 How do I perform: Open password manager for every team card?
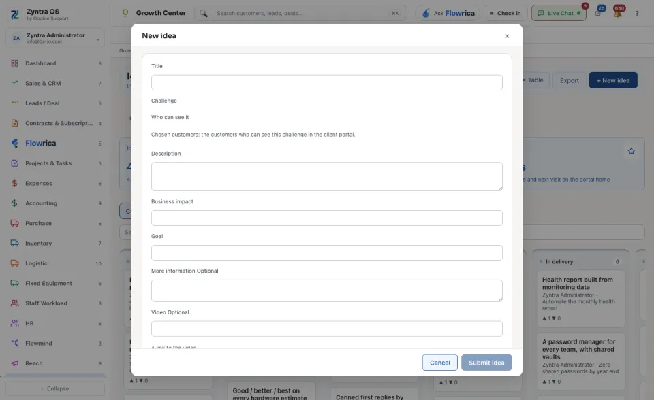pyautogui.click(x=581, y=361)
